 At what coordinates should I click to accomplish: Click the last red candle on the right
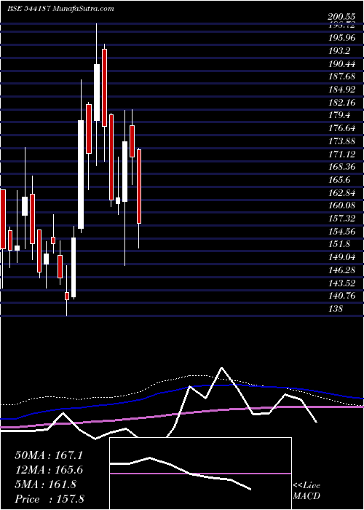(x=139, y=187)
